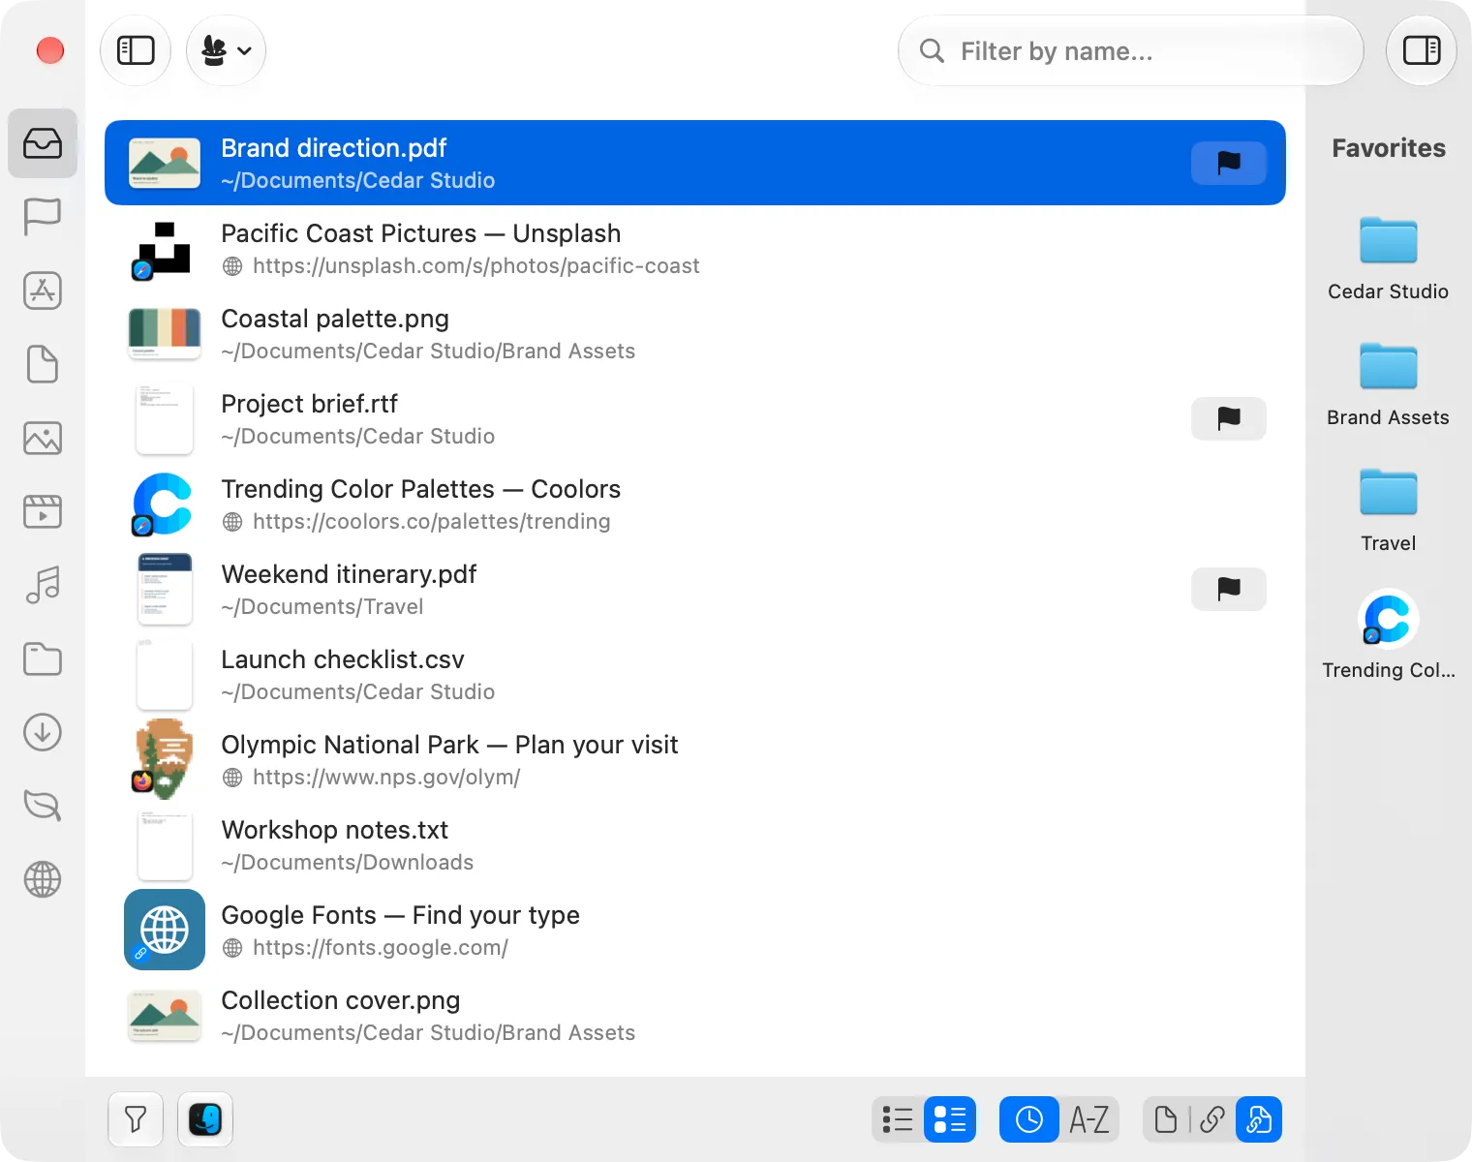Click the Finder icon button
This screenshot has width=1472, height=1162.
point(205,1119)
